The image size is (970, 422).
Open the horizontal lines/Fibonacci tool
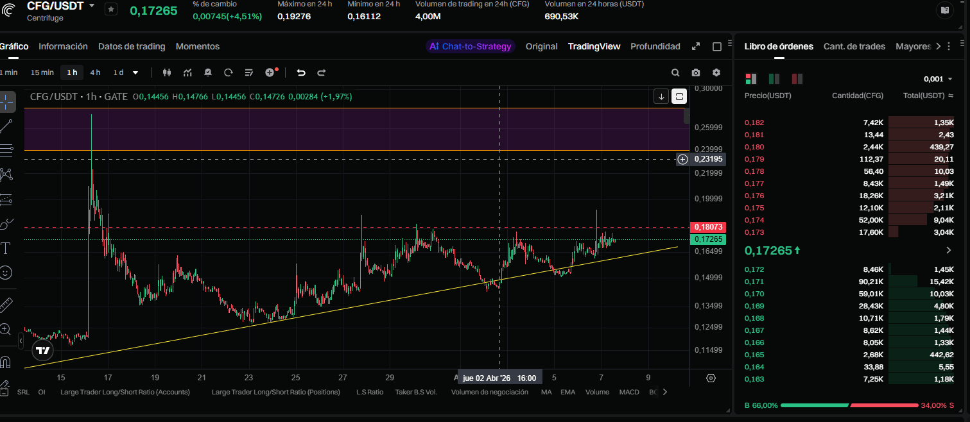tap(6, 150)
